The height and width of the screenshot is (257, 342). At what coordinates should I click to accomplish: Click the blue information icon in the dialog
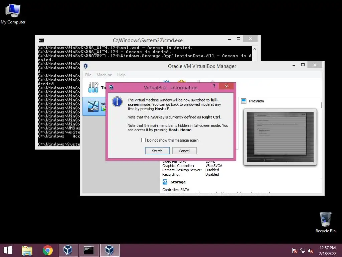click(x=117, y=102)
